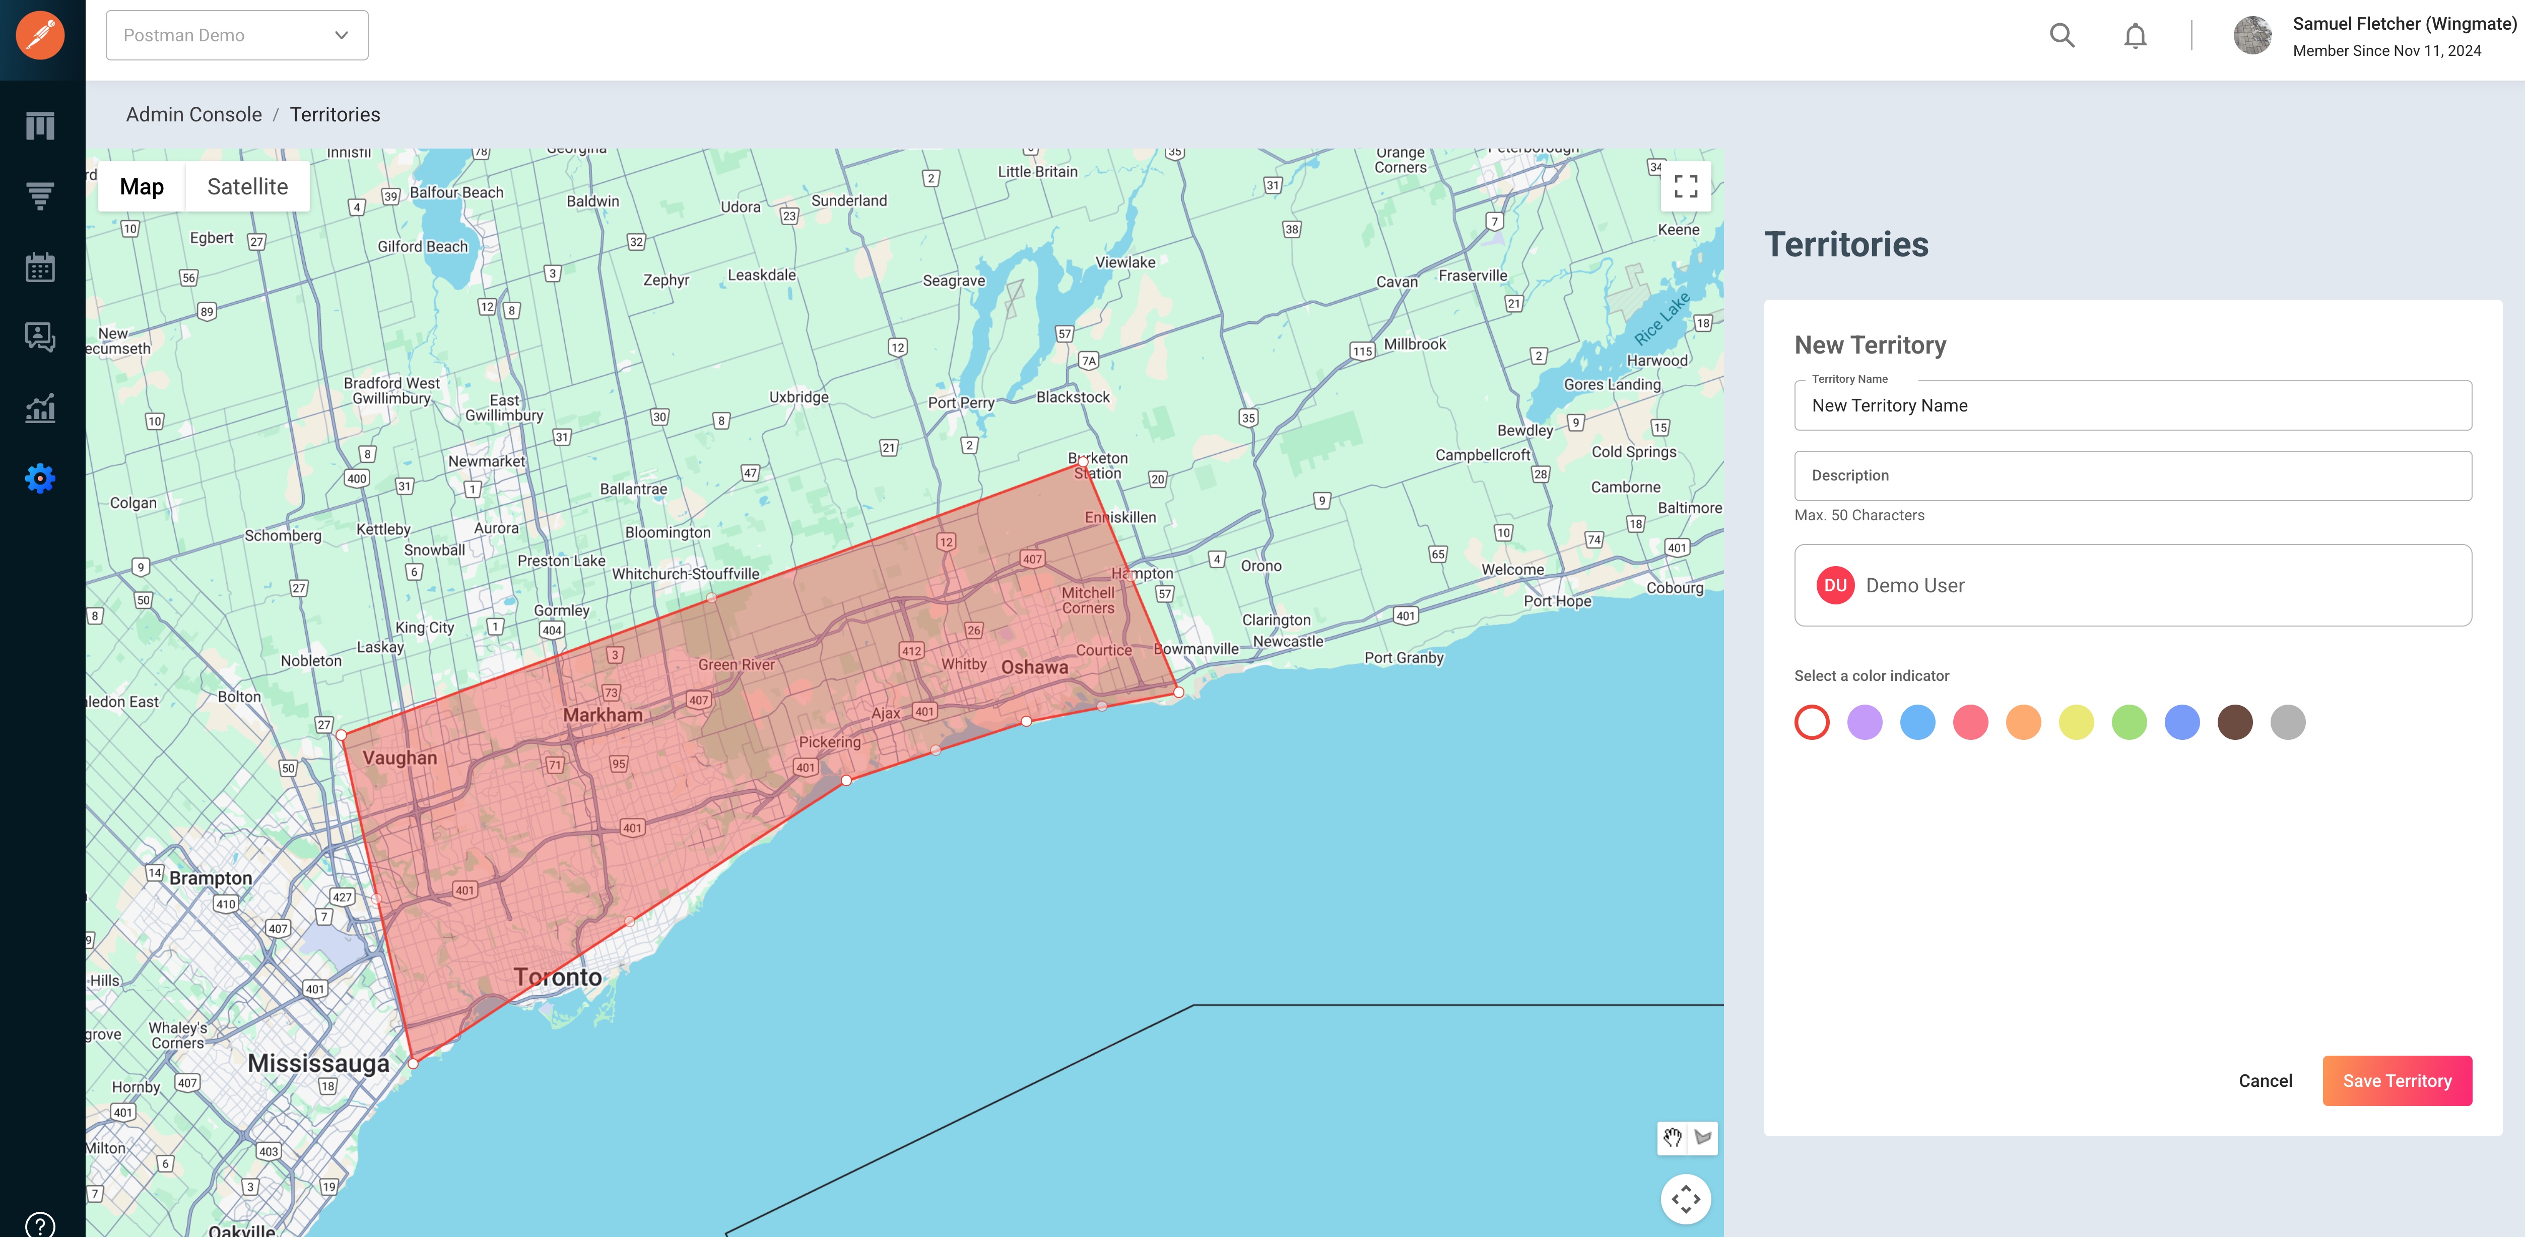Click polygon vertex handle near Vaughan
The image size is (2525, 1237).
coord(341,734)
